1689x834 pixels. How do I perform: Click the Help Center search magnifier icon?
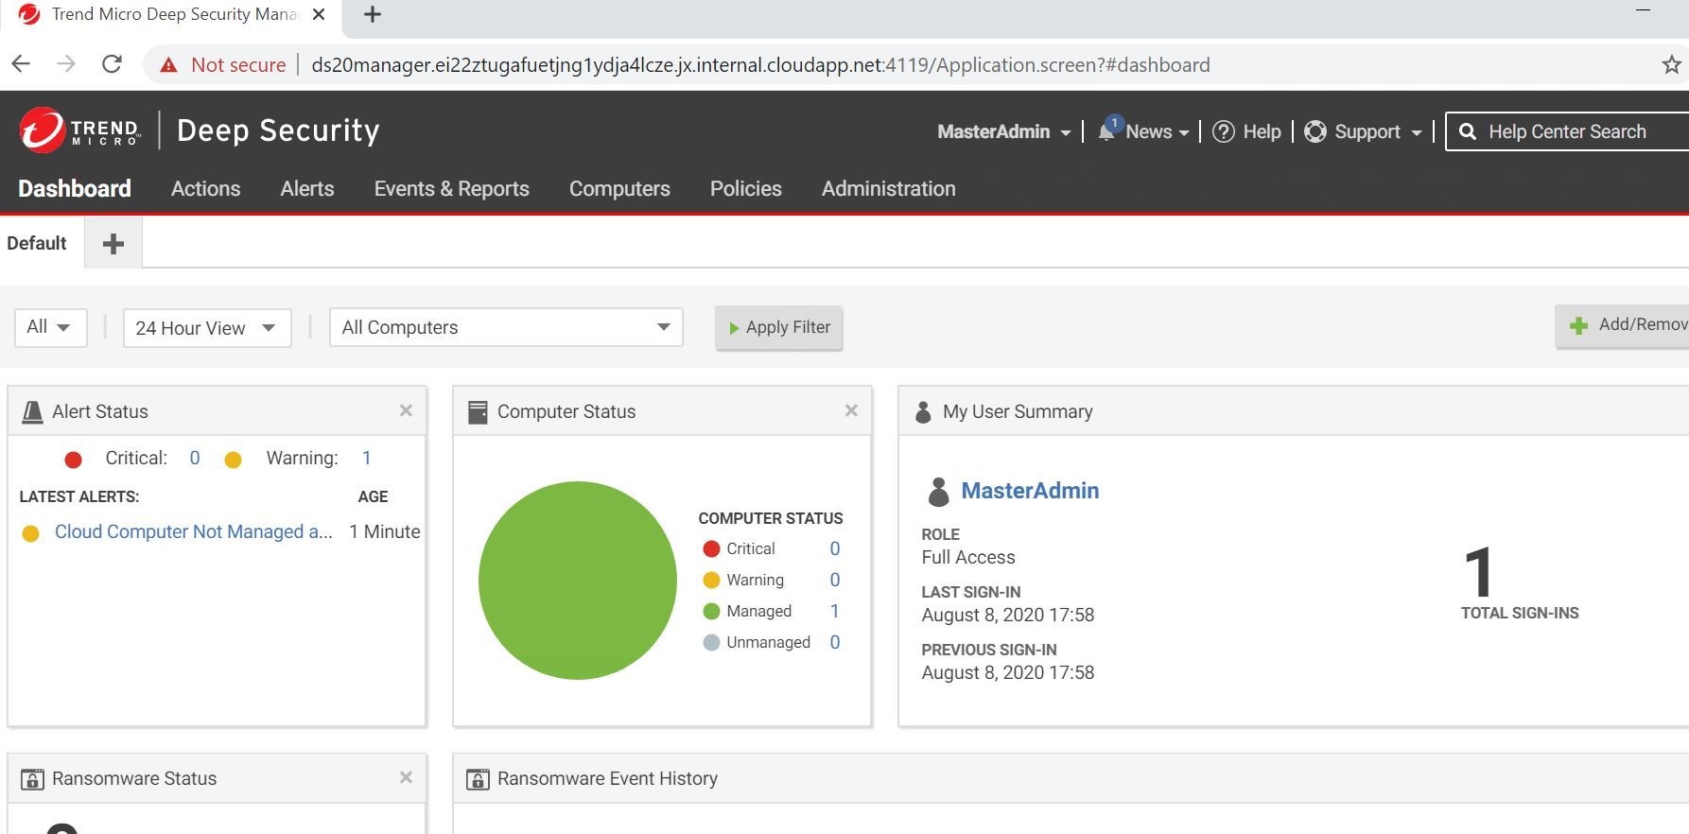[x=1468, y=131]
